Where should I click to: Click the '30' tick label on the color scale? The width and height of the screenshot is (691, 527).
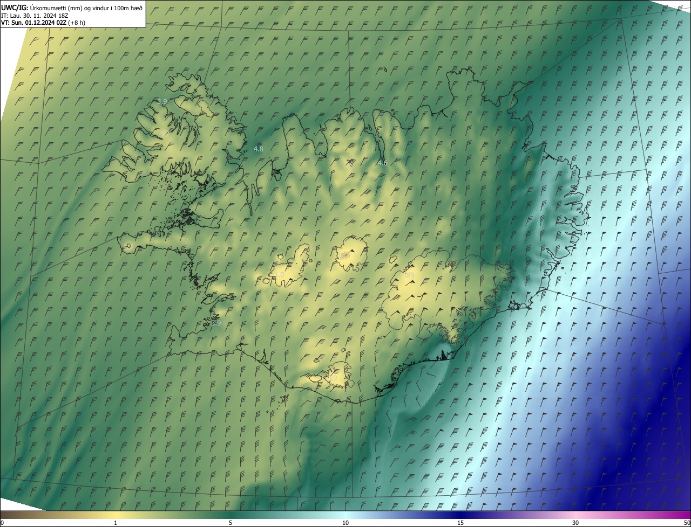575,523
